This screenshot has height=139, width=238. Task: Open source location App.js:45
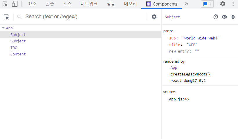click(179, 99)
